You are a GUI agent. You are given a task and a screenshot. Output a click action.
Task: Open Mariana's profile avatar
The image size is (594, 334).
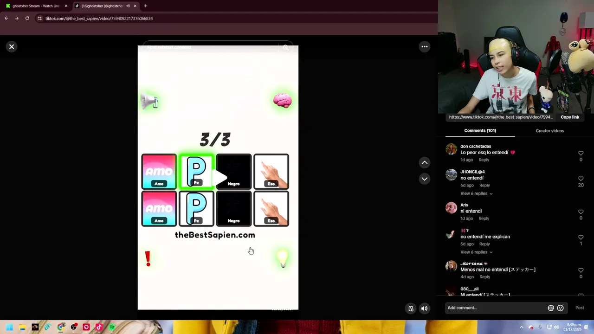pyautogui.click(x=451, y=266)
